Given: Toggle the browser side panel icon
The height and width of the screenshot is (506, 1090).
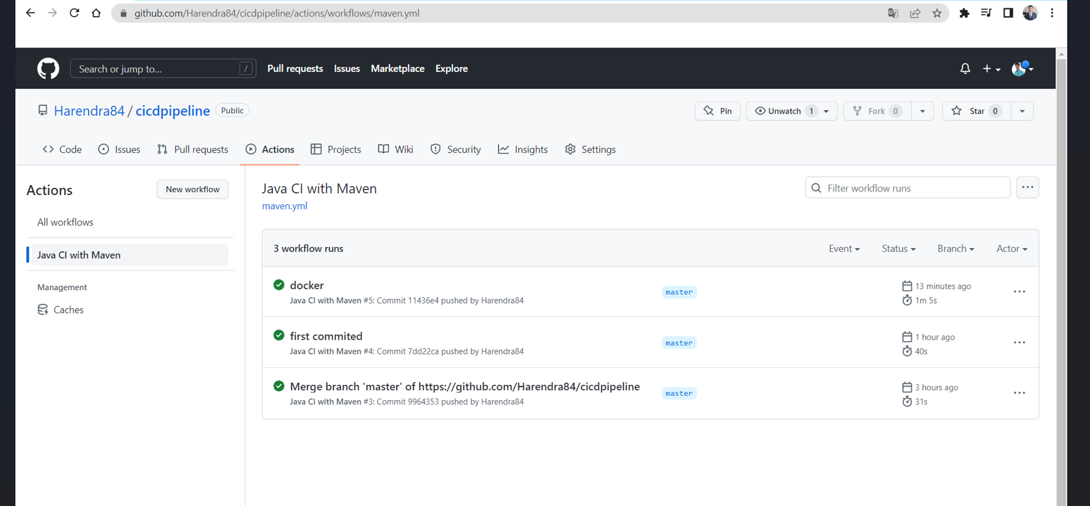Looking at the screenshot, I should tap(1008, 13).
